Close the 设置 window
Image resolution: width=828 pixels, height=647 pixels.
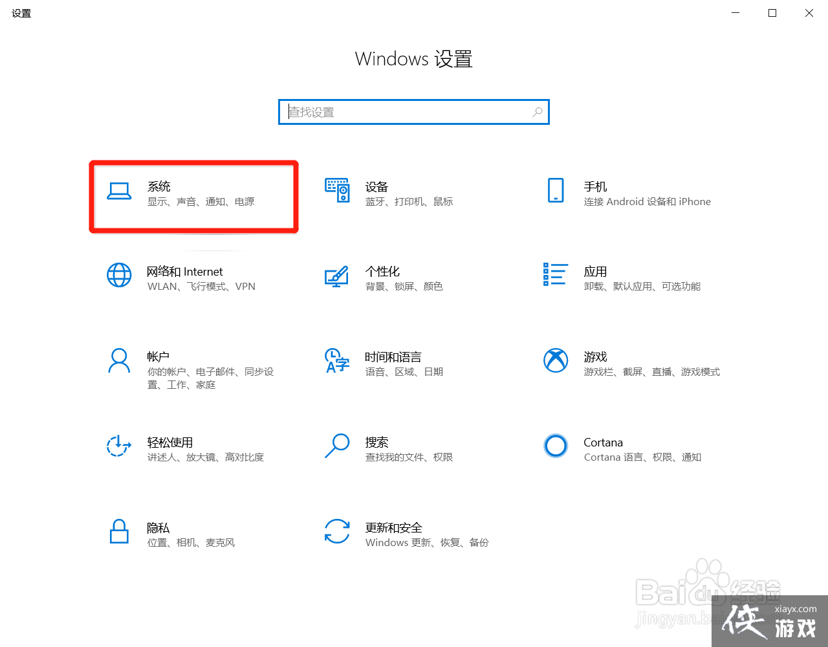809,13
